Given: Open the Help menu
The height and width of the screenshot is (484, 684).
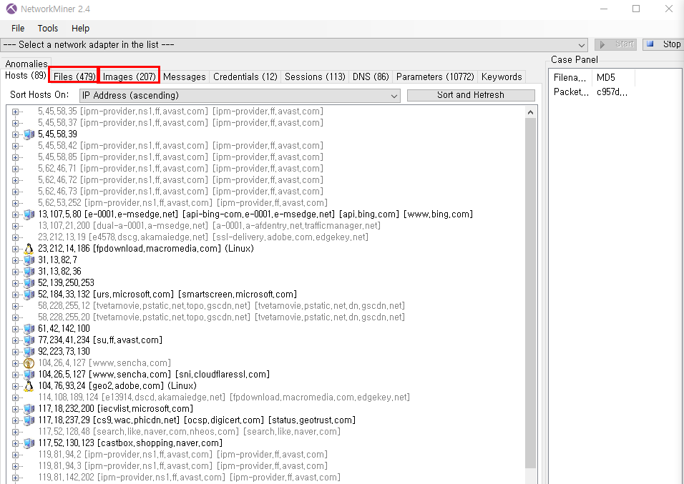Looking at the screenshot, I should coord(80,29).
